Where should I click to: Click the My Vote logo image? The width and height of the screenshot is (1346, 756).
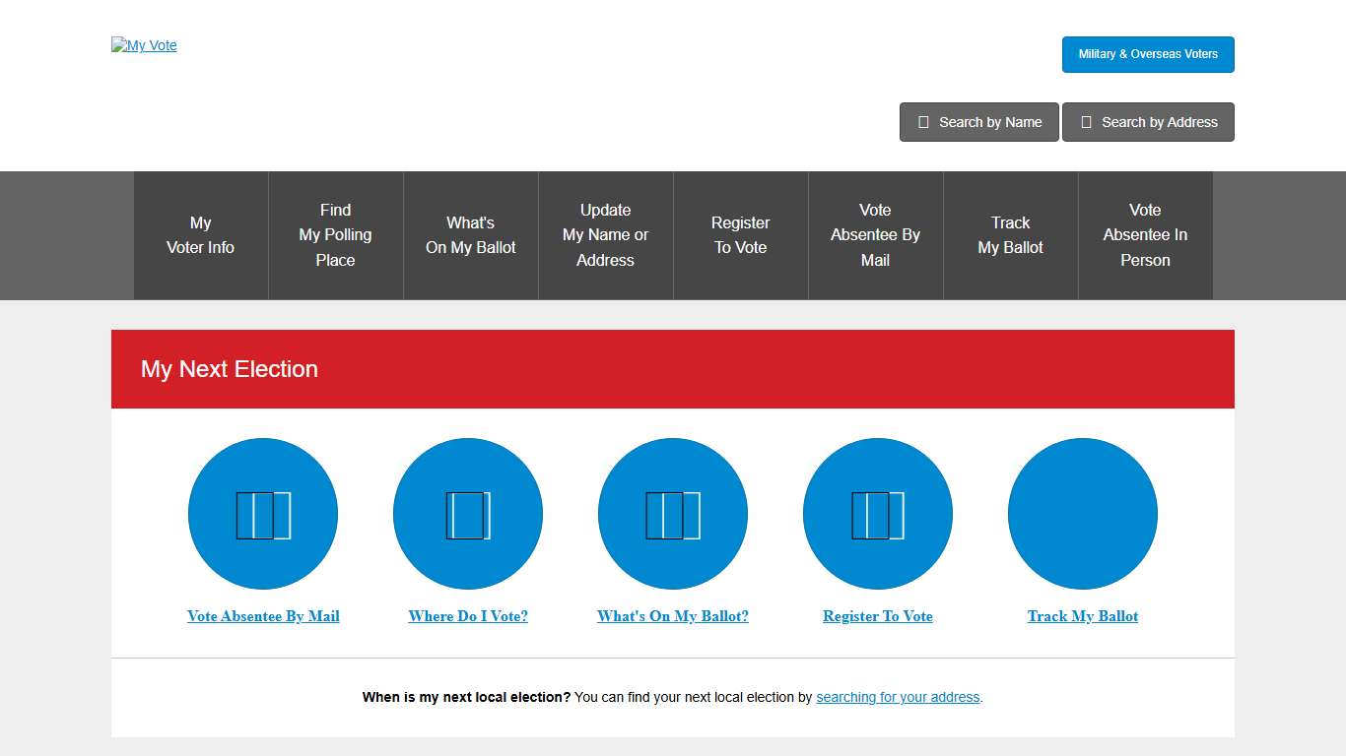[145, 45]
